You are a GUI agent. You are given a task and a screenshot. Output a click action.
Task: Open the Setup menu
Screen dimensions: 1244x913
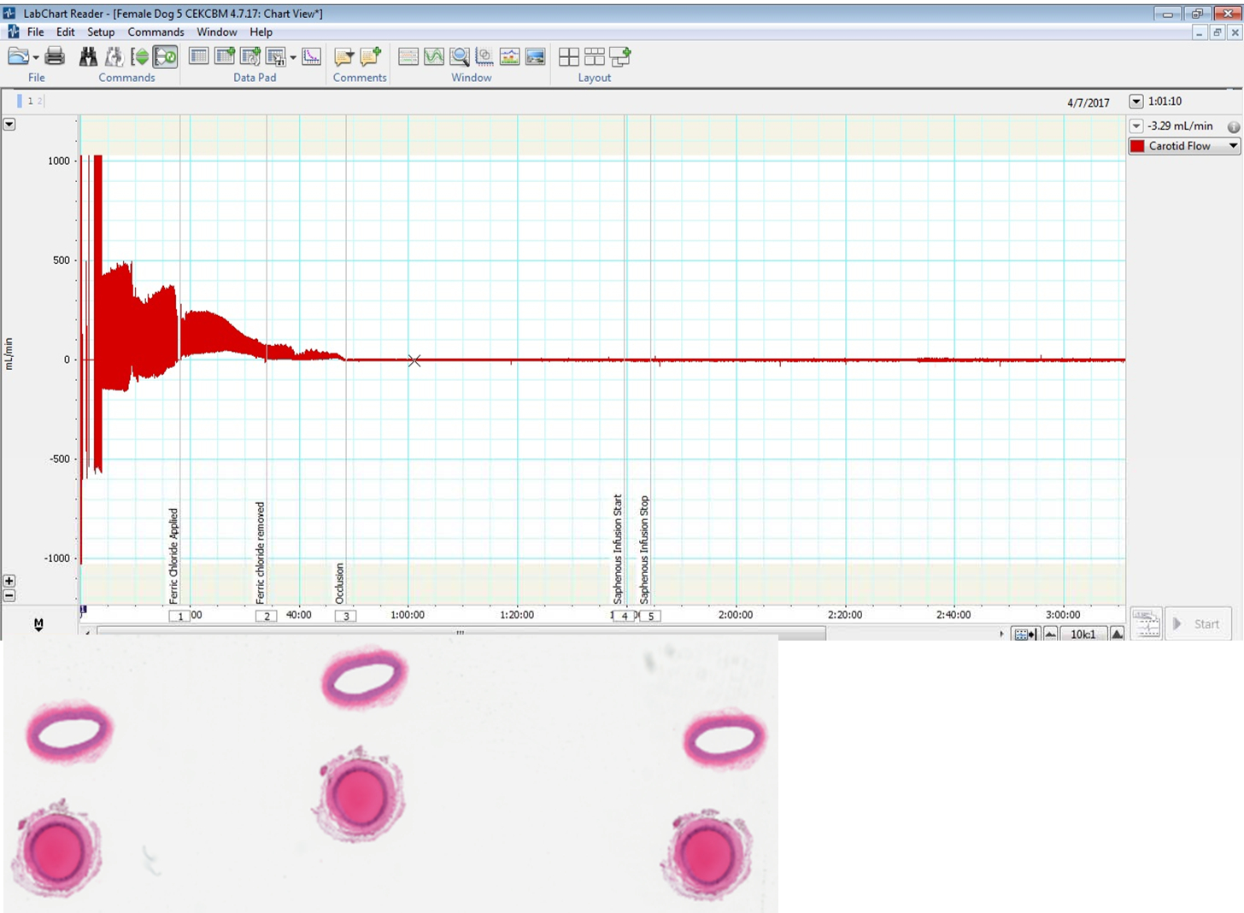[x=101, y=32]
